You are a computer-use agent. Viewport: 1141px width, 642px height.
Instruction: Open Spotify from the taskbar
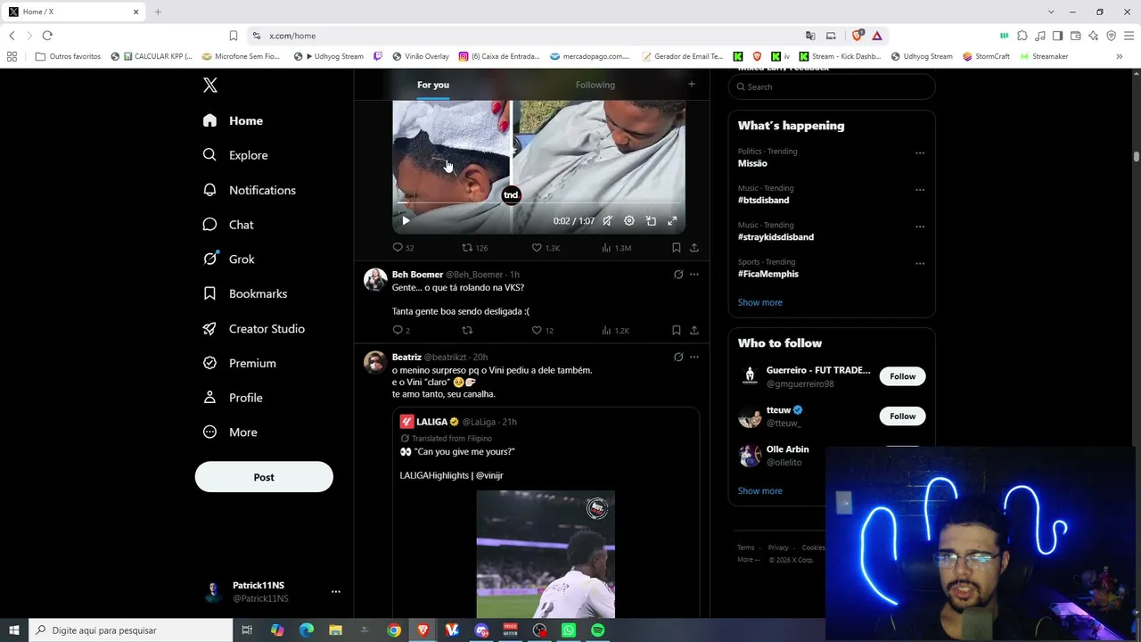[x=598, y=630]
